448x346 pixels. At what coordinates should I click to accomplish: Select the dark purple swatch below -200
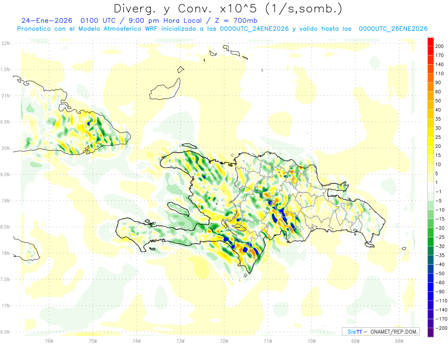pyautogui.click(x=430, y=333)
